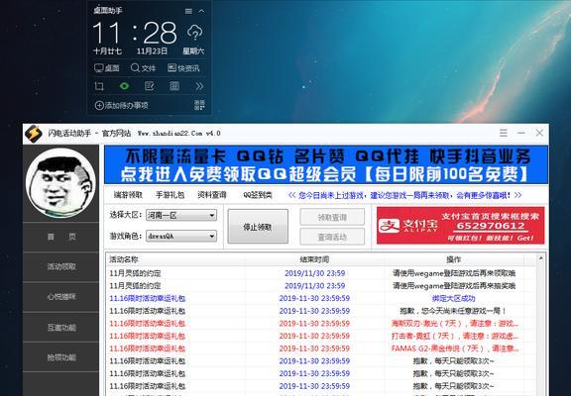Click the 停止领取 button
Viewport: 571px width, 396px height.
258,227
